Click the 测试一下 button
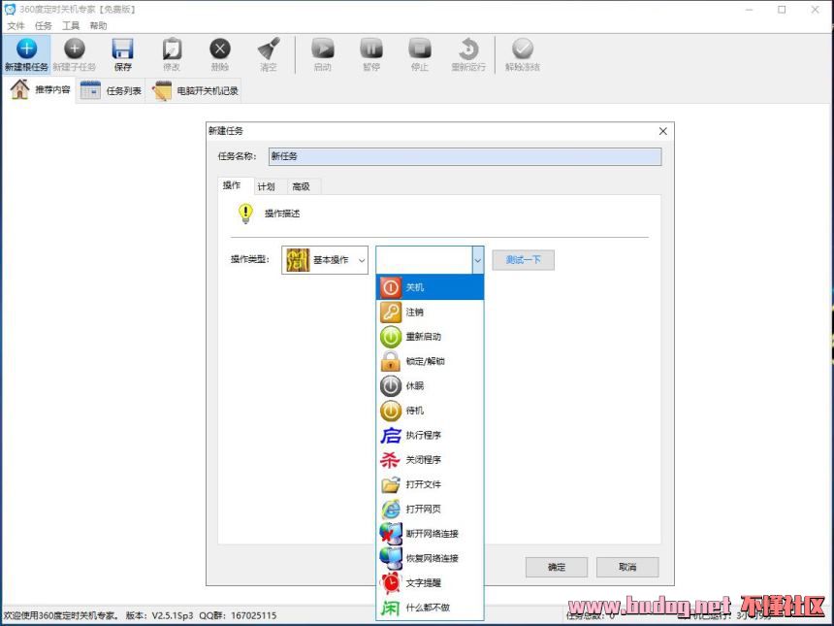The width and height of the screenshot is (834, 626). click(x=523, y=260)
